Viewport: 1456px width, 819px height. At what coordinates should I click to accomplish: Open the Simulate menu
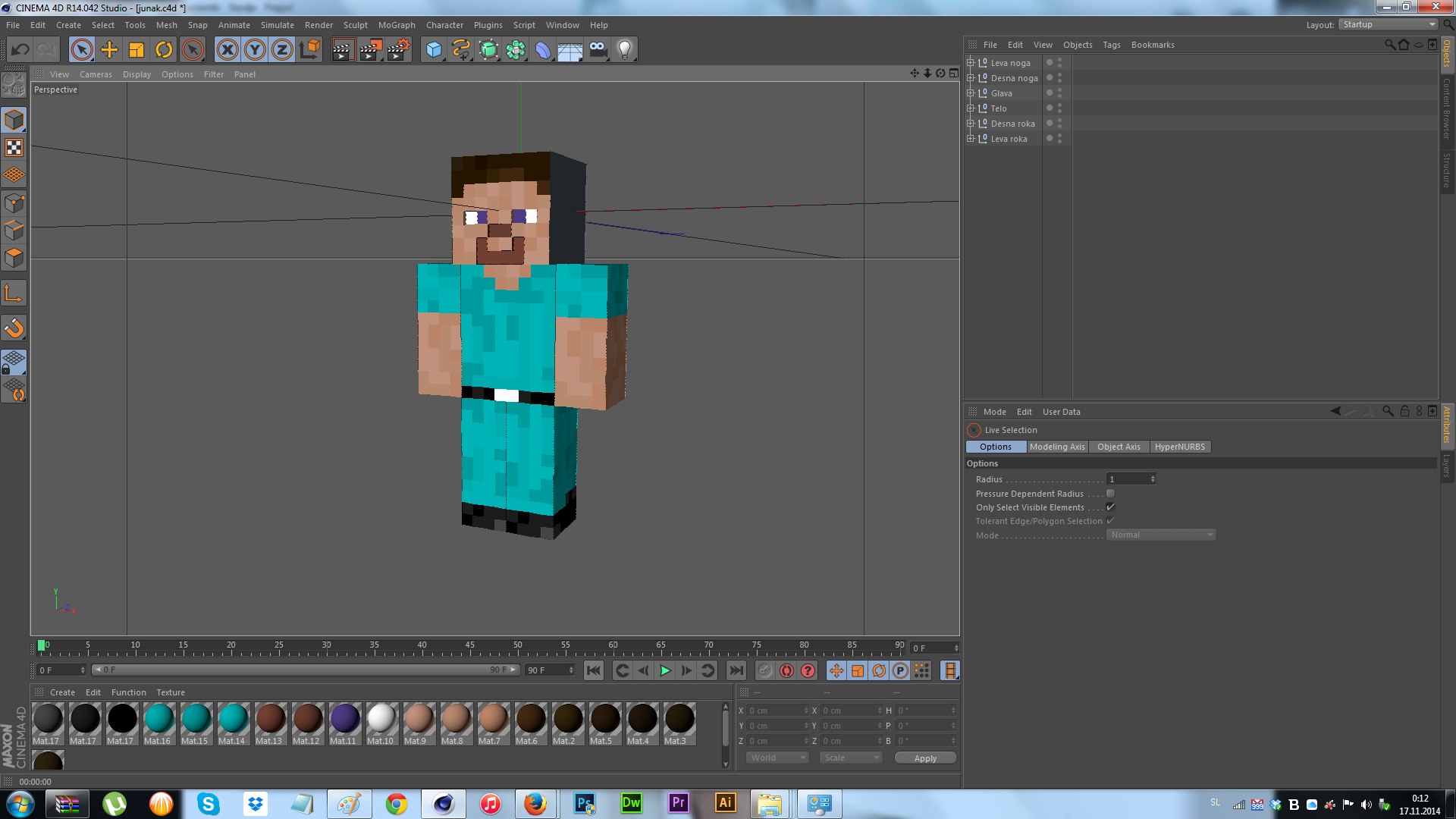coord(278,25)
